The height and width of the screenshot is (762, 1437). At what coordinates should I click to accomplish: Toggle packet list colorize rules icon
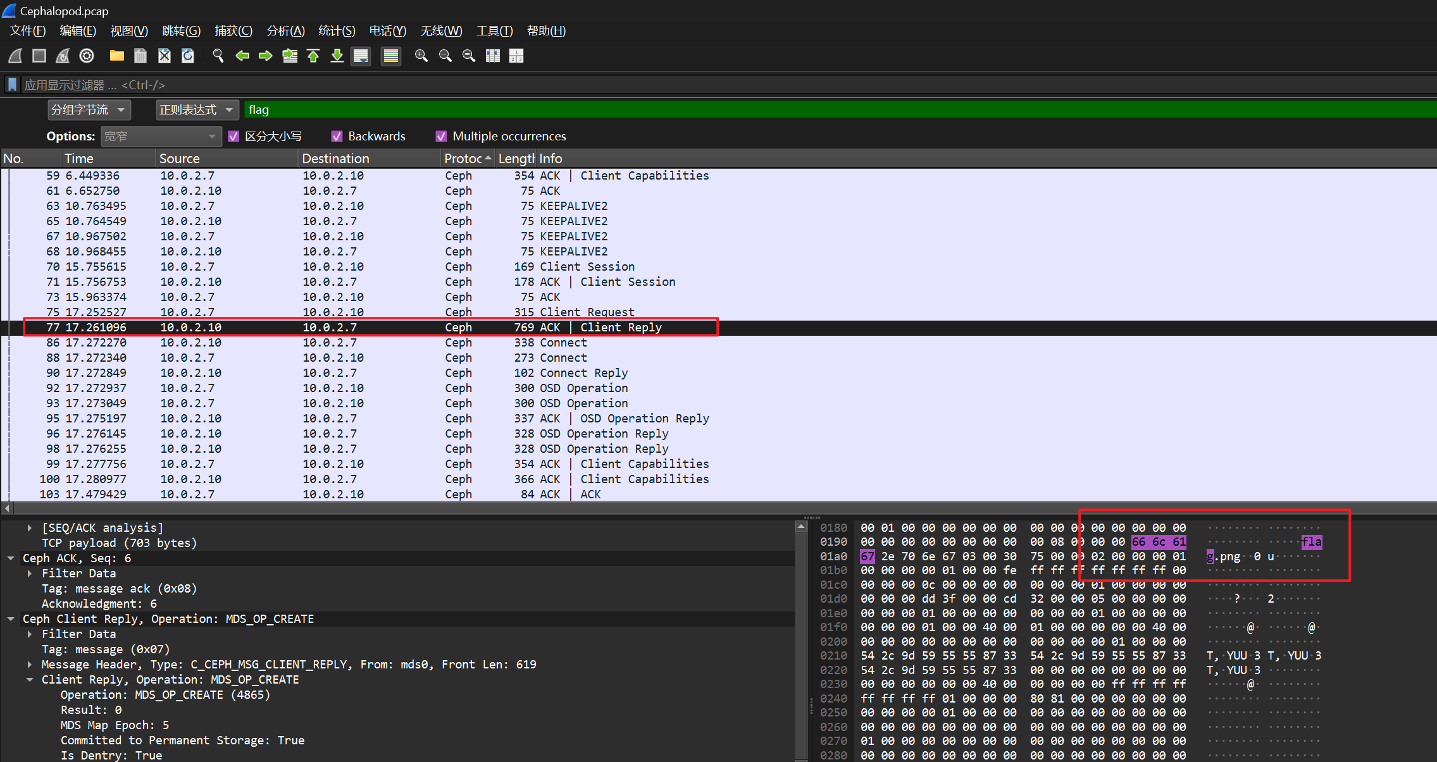click(x=391, y=56)
